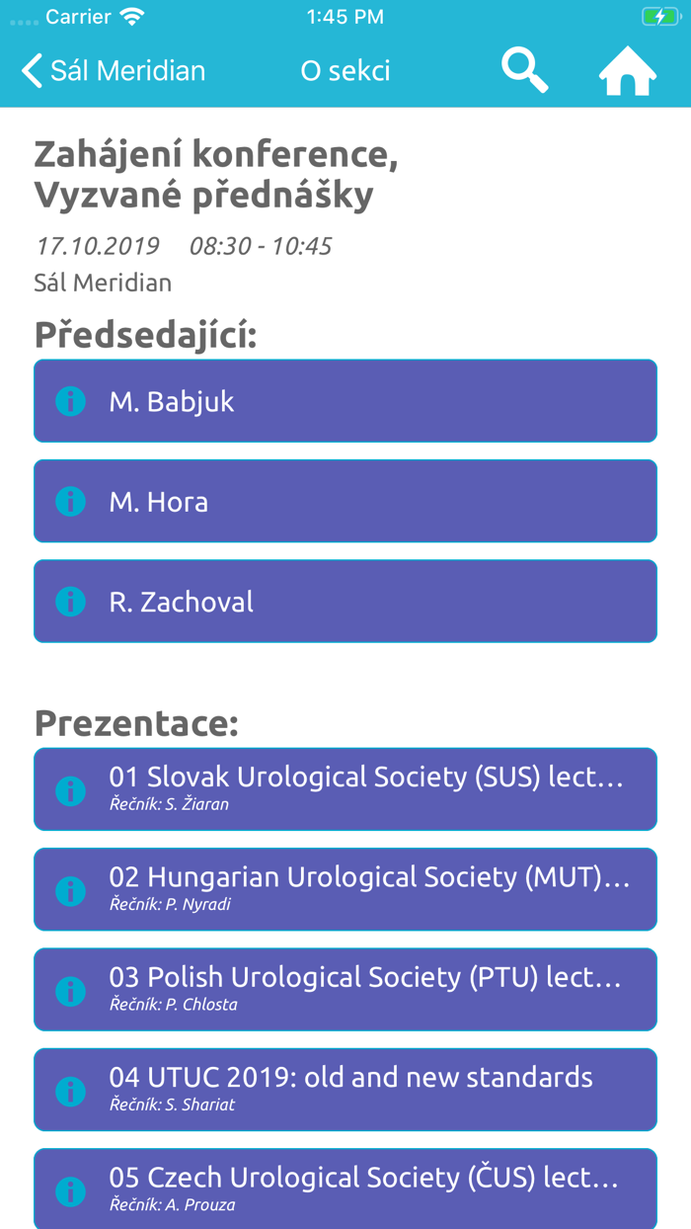Image resolution: width=691 pixels, height=1229 pixels.
Task: Tap info icon for Polish Urological Society lecture
Action: (x=69, y=989)
